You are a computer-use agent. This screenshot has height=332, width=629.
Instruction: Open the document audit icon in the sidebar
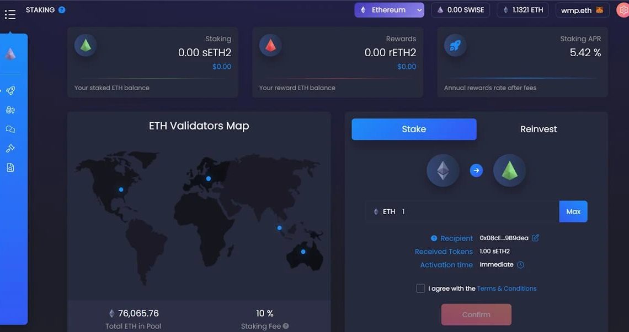(10, 167)
